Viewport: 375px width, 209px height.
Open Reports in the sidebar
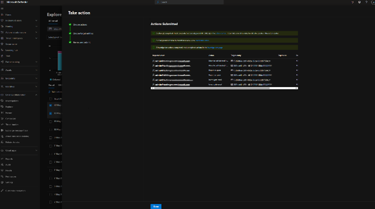[x=9, y=159]
